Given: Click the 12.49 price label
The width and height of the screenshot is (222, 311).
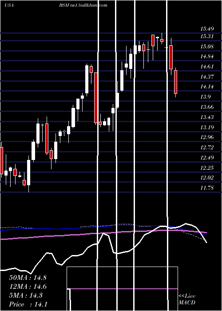Looking at the screenshot, I should (x=207, y=158).
